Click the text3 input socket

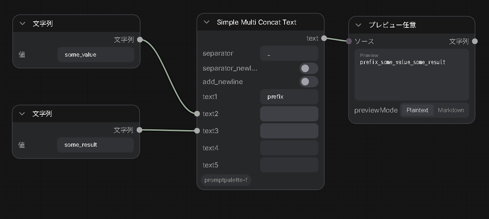click(197, 131)
